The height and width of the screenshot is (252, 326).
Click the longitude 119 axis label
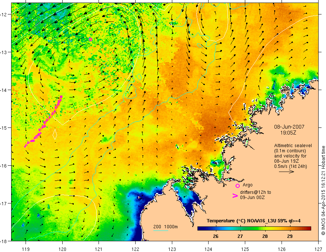(x=26, y=249)
